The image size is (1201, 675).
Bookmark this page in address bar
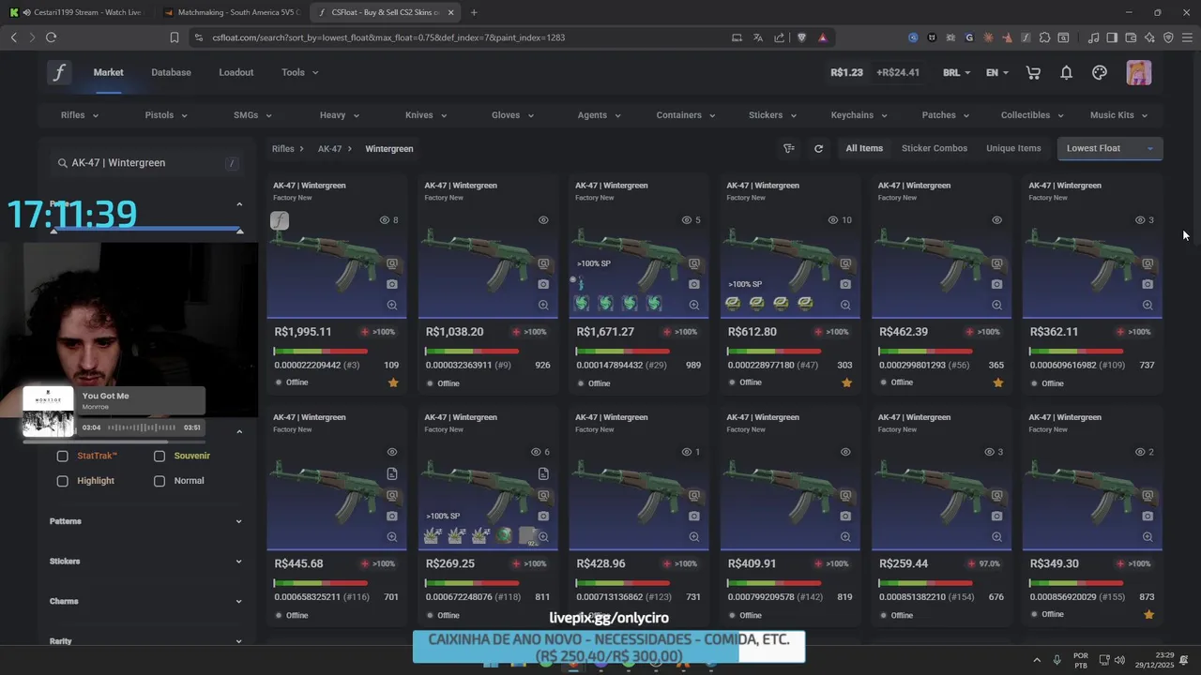174,37
